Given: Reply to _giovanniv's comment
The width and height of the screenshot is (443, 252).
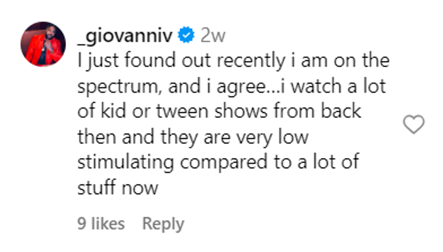Looking at the screenshot, I should click(163, 224).
